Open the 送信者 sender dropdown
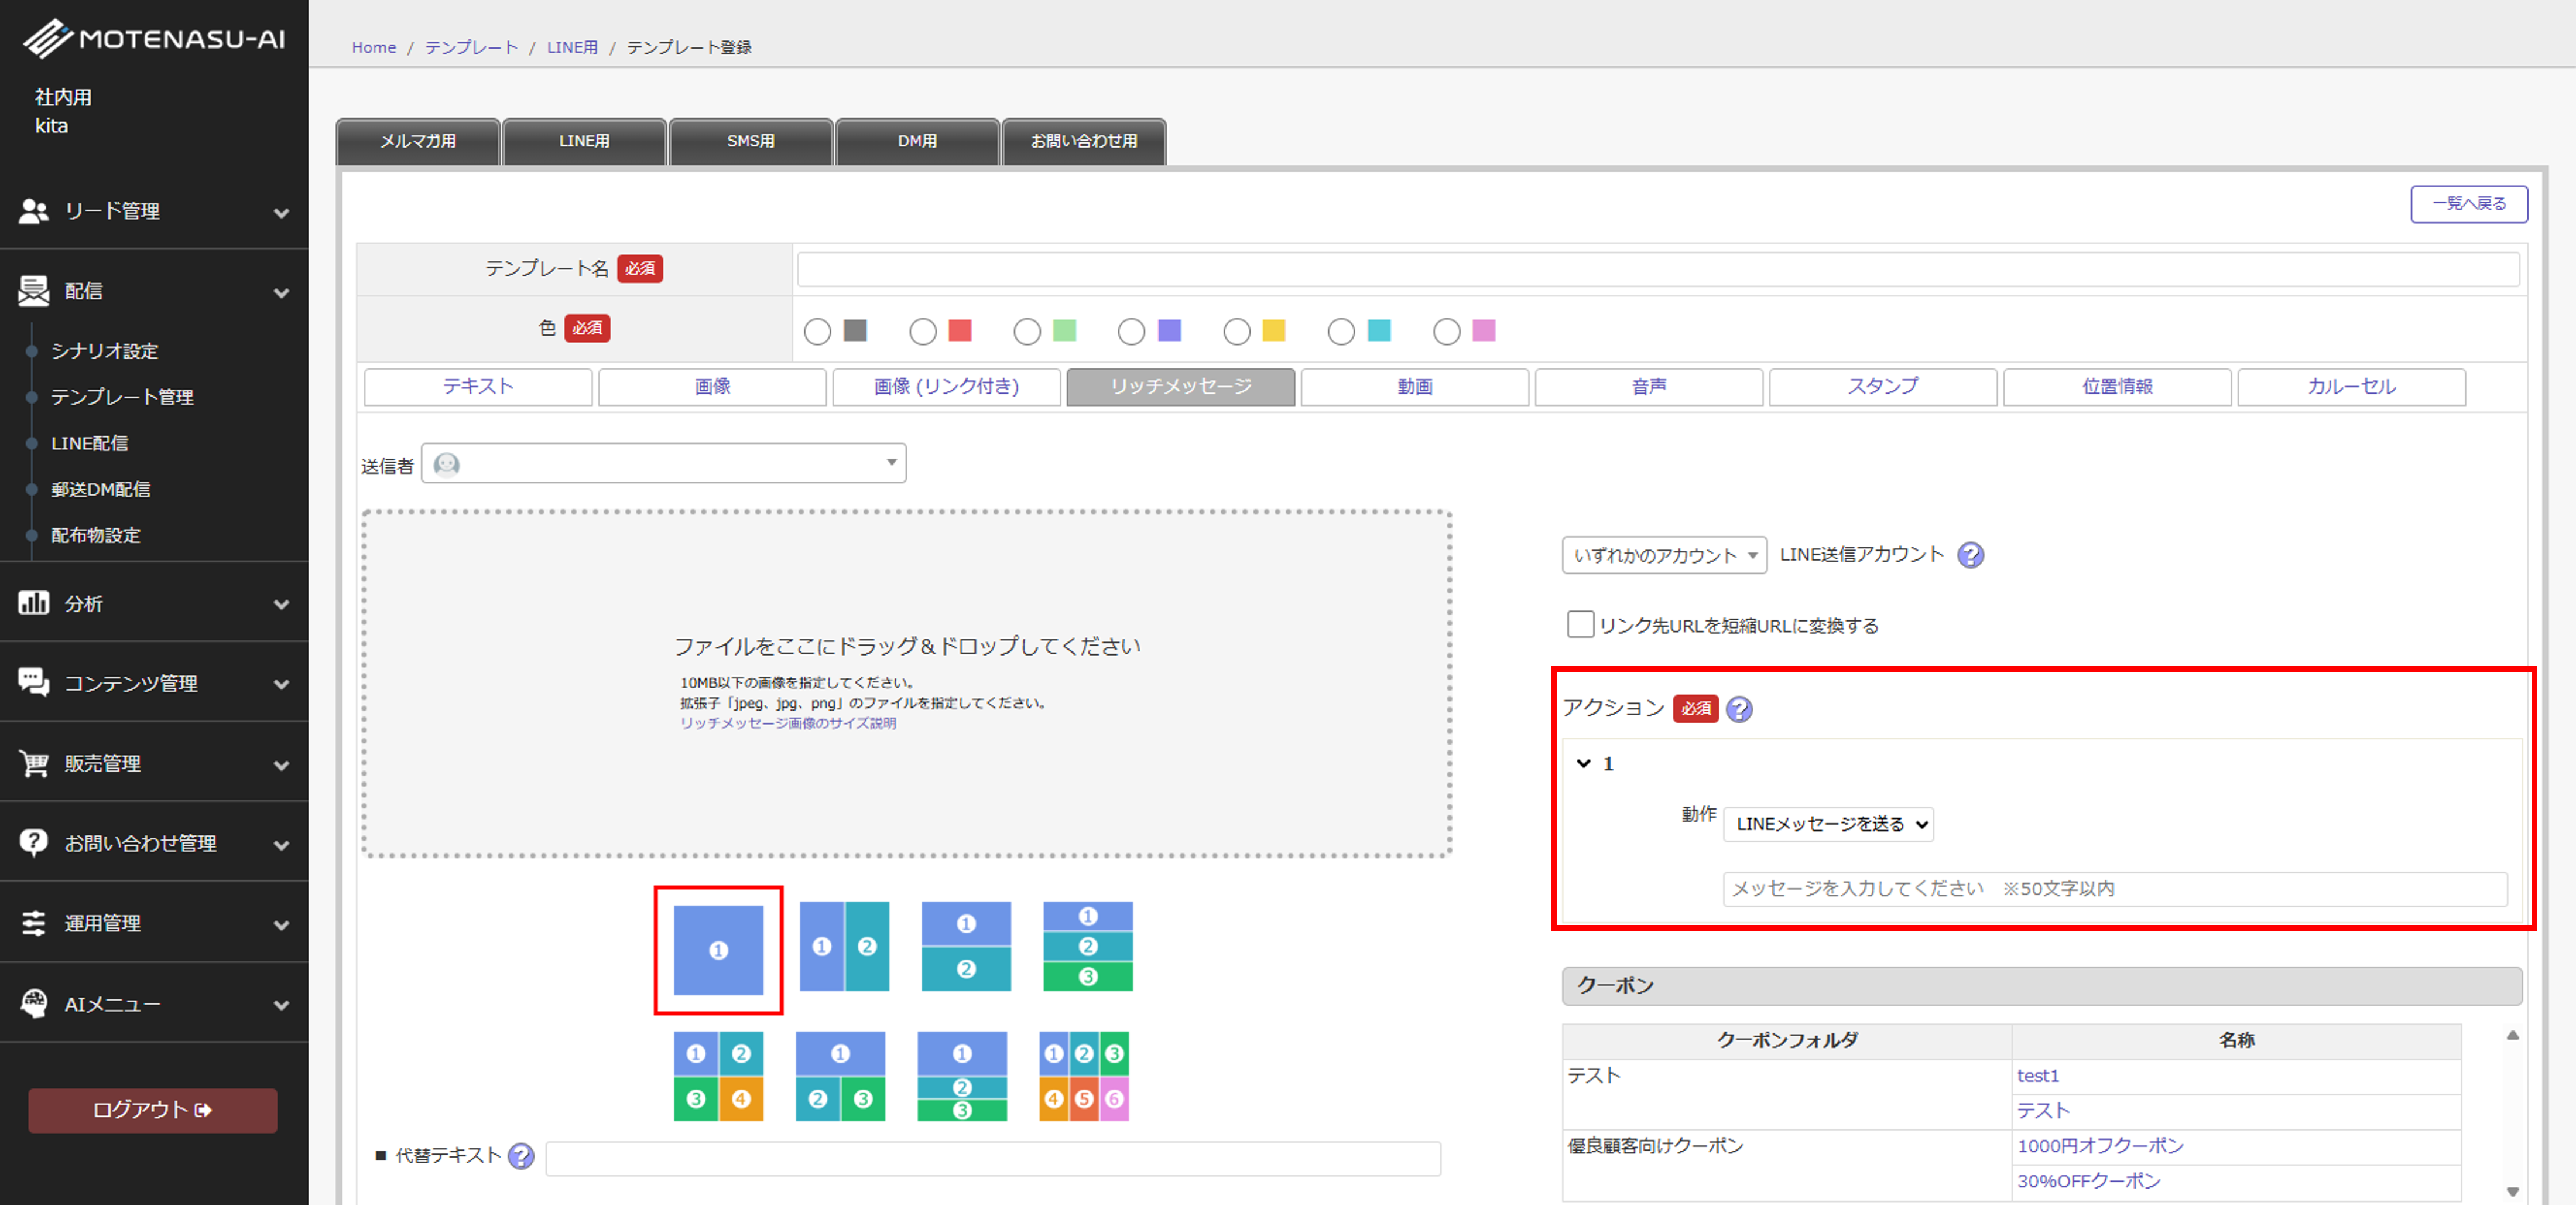This screenshot has height=1205, width=2576. [x=664, y=463]
